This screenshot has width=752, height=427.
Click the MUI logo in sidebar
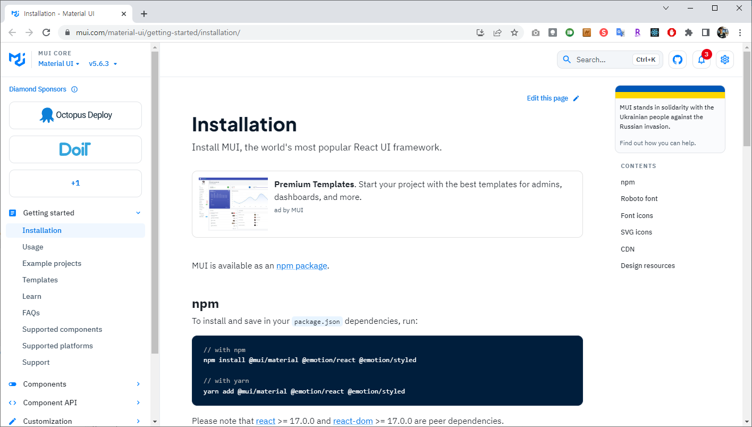(18, 59)
